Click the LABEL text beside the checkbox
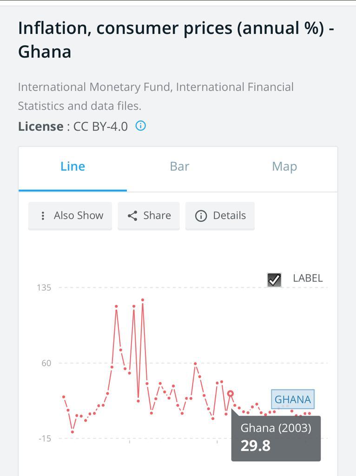356x476 pixels. pos(308,278)
